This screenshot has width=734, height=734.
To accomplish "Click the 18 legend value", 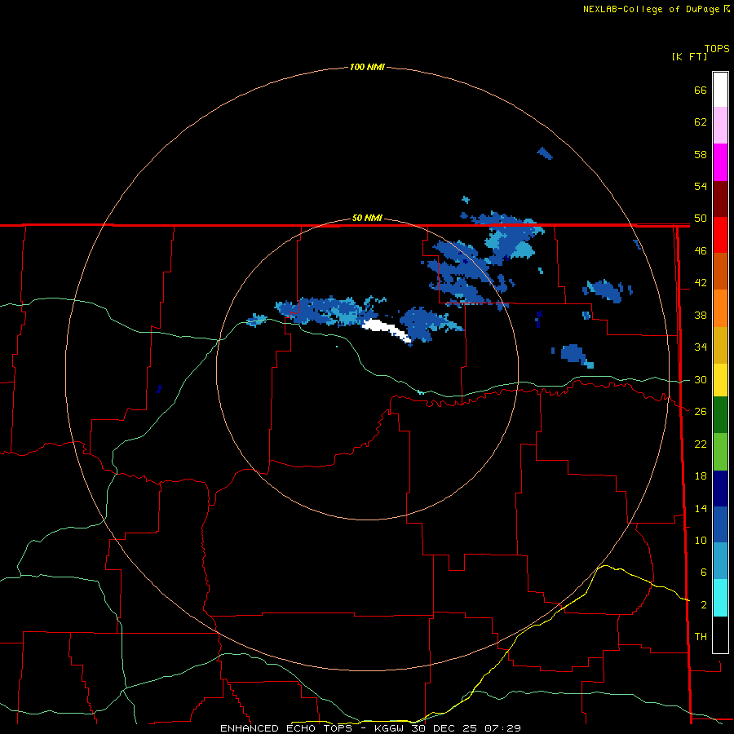I will [701, 476].
